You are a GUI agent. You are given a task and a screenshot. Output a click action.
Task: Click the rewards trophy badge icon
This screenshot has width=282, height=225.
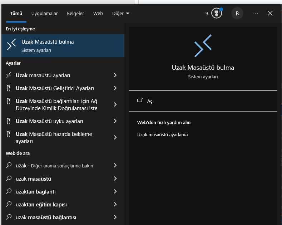coord(217,14)
